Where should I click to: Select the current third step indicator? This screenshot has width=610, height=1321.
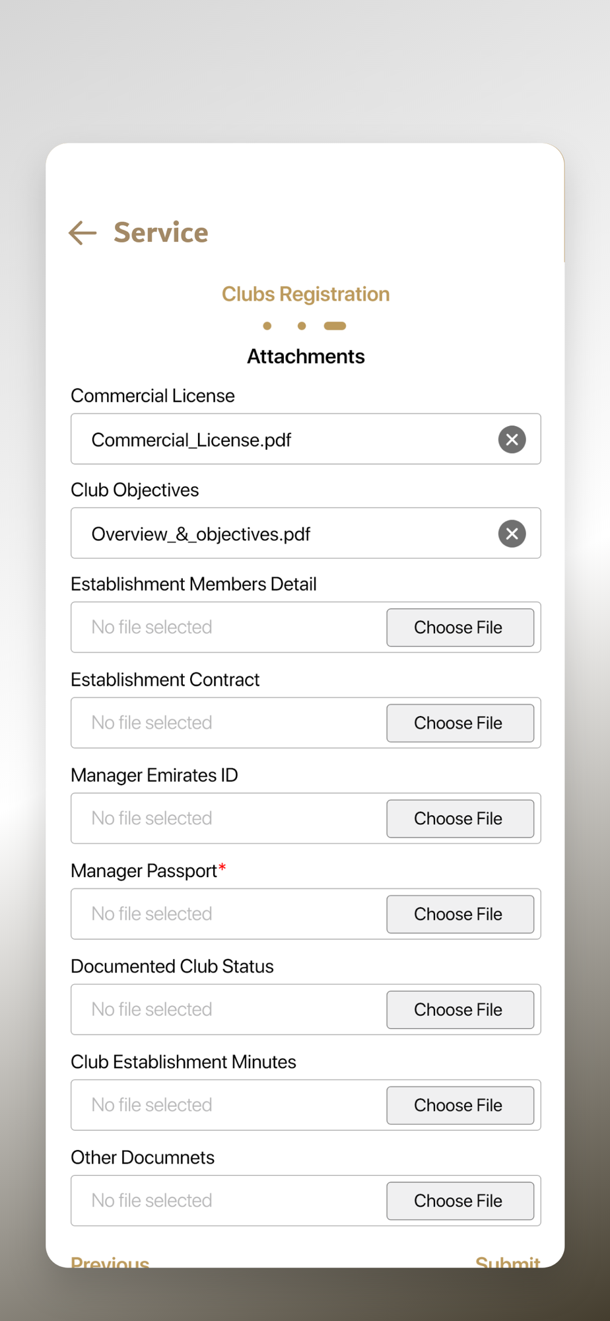[x=335, y=326]
